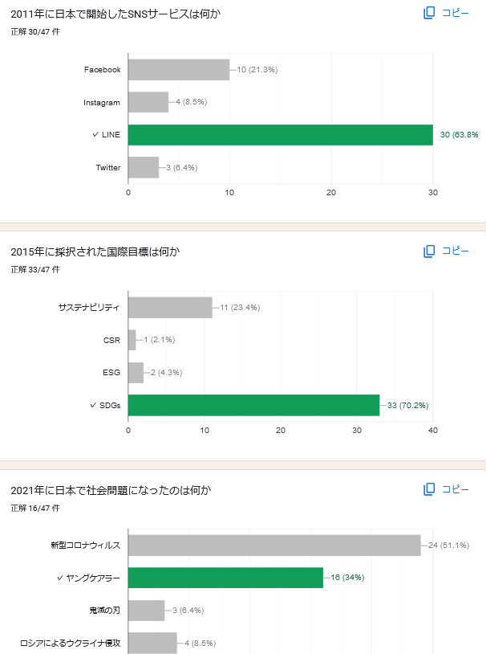Image resolution: width=486 pixels, height=654 pixels.
Task: Click the green ヤングケアラー bar
Action: (x=225, y=578)
